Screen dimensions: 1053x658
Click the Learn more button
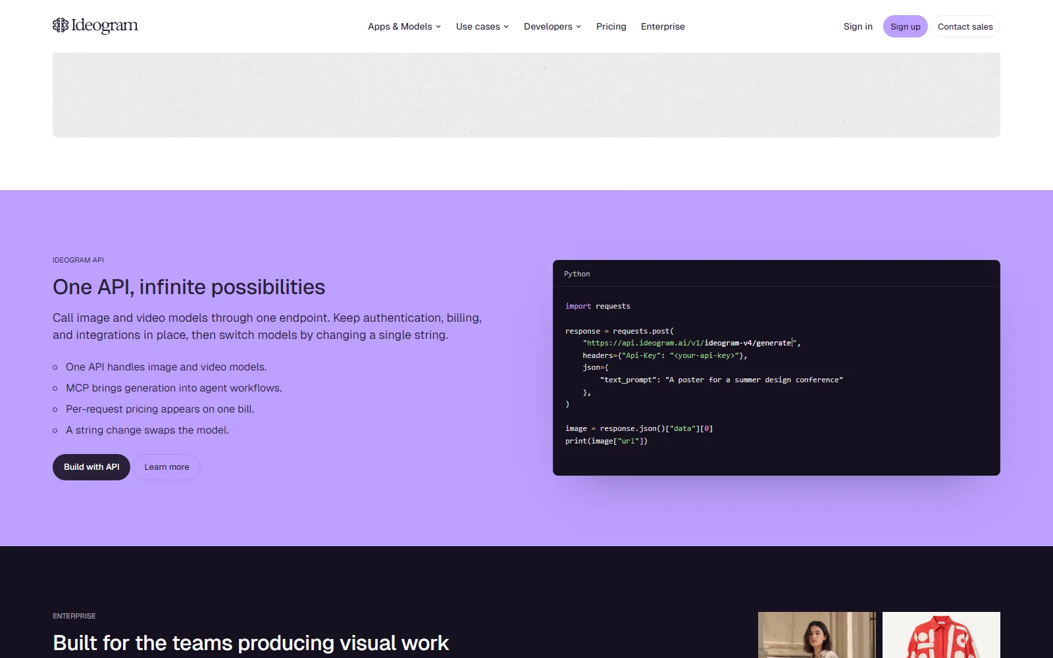(167, 467)
